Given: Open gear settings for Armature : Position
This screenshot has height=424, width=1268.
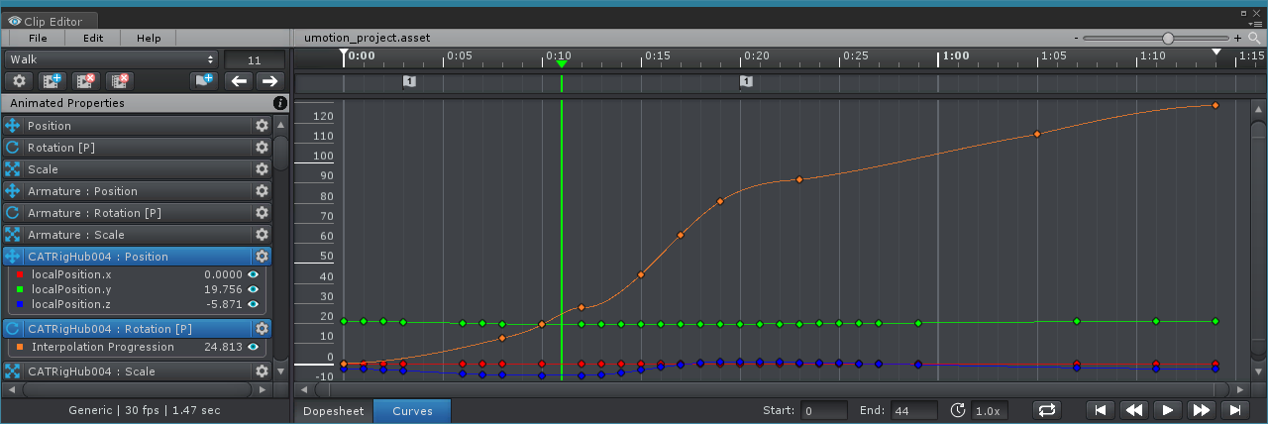Looking at the screenshot, I should (262, 191).
